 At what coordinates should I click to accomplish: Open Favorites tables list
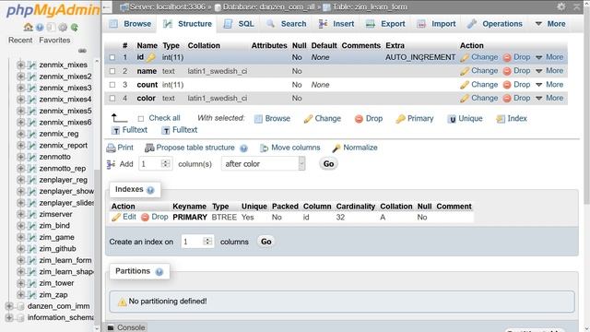click(x=54, y=41)
